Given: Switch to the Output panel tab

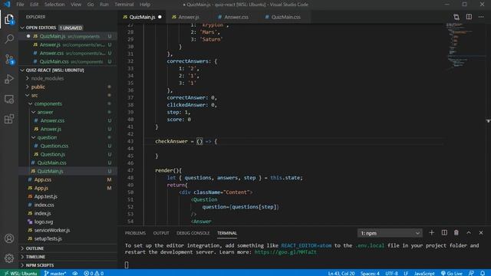Looking at the screenshot, I should [161, 233].
